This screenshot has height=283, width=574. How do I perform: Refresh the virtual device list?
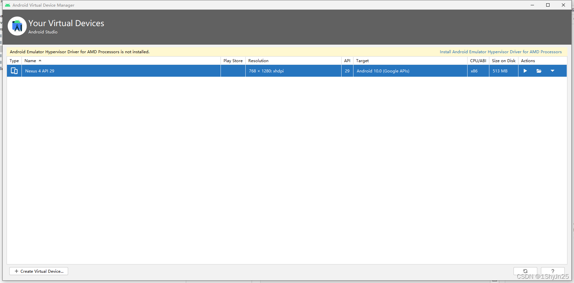525,271
